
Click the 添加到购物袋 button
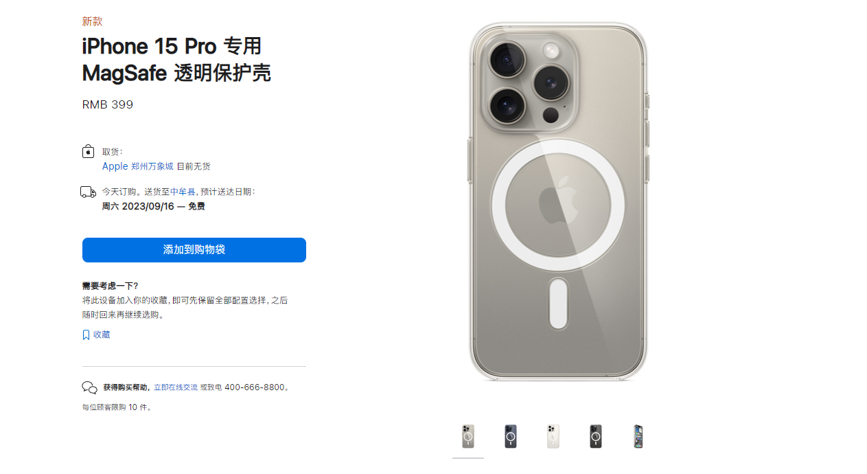(x=194, y=250)
